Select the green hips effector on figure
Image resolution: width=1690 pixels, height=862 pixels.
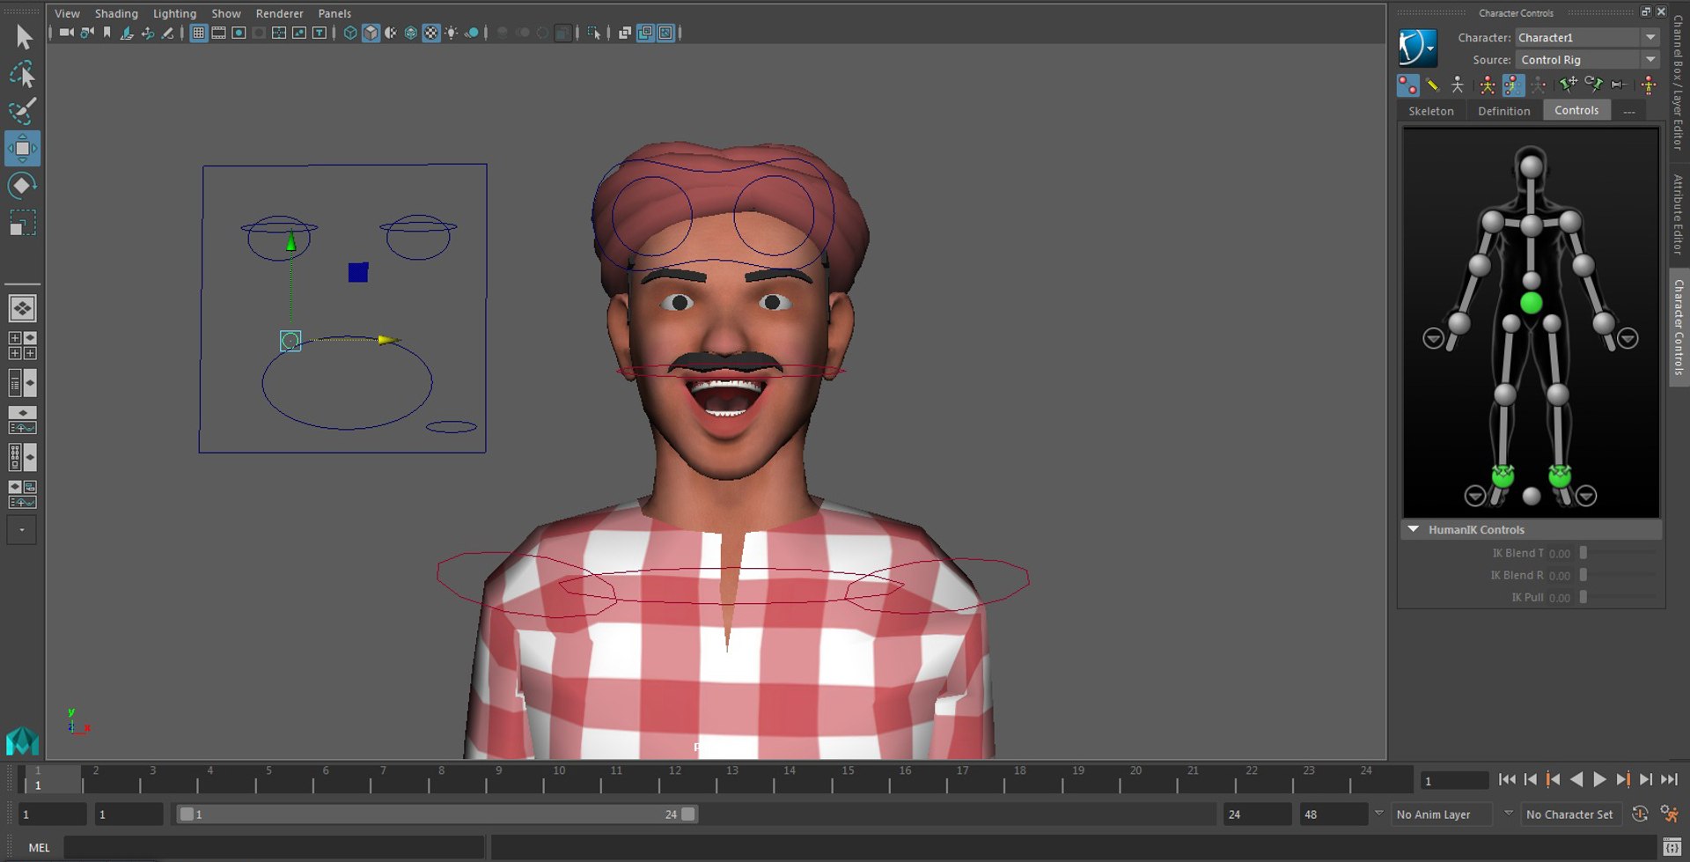click(x=1532, y=304)
